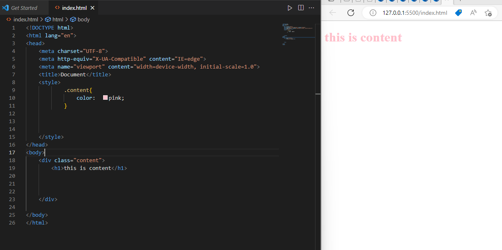Image resolution: width=502 pixels, height=250 pixels.
Task: Close the index.html editor tab
Action: tap(92, 8)
